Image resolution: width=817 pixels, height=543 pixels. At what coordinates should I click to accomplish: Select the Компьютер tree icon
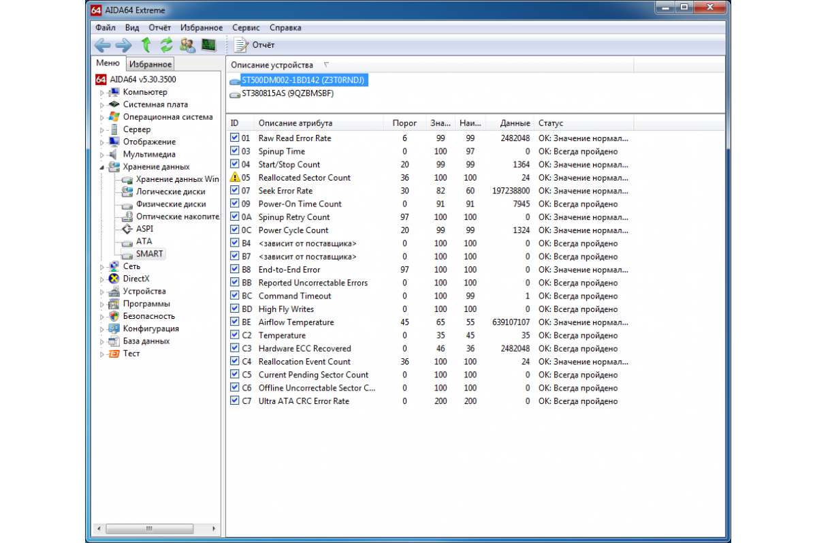coord(114,92)
